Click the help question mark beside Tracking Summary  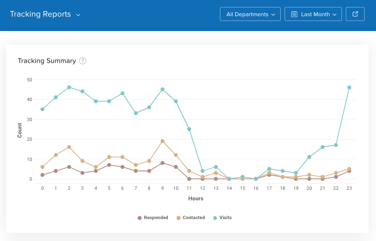tap(83, 61)
